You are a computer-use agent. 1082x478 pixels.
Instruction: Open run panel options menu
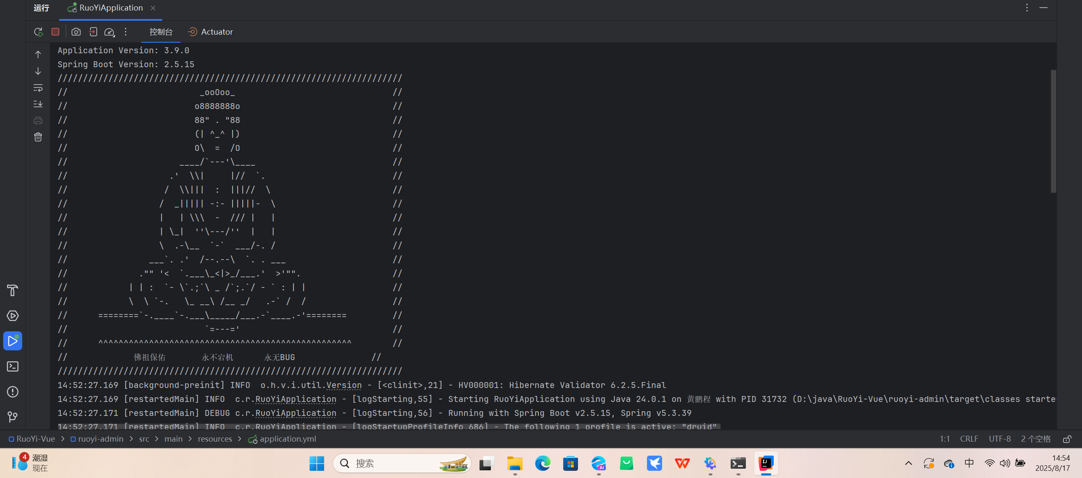tap(1027, 8)
